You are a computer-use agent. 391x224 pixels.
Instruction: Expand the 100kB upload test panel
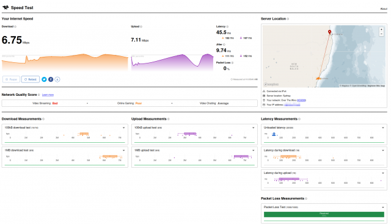[x=254, y=128]
